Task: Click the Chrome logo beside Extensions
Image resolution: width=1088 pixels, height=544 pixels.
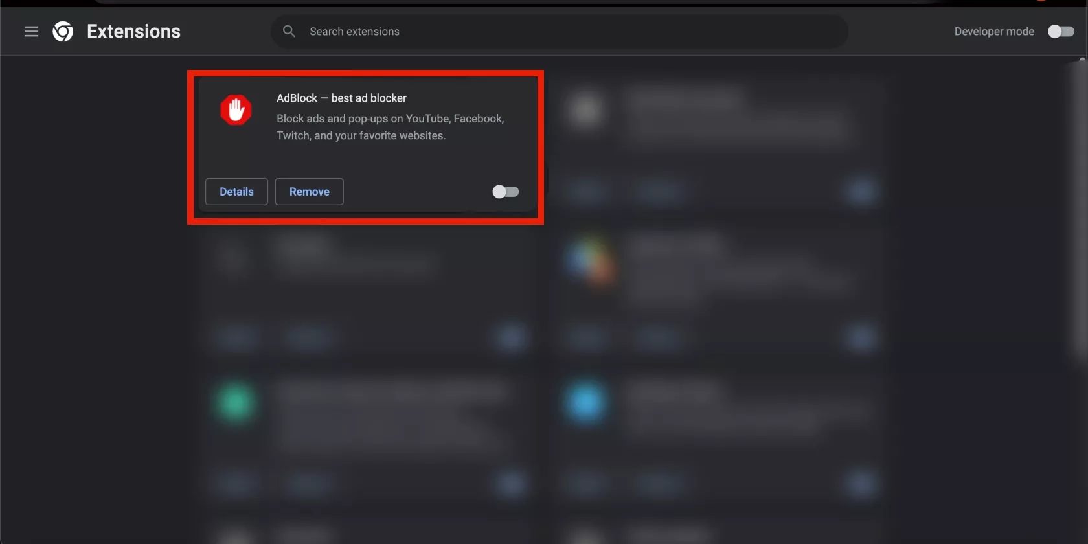Action: tap(63, 32)
